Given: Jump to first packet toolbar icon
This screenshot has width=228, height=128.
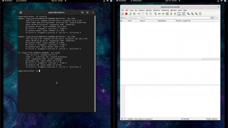Looking at the screenshot, I should pos(171,14).
